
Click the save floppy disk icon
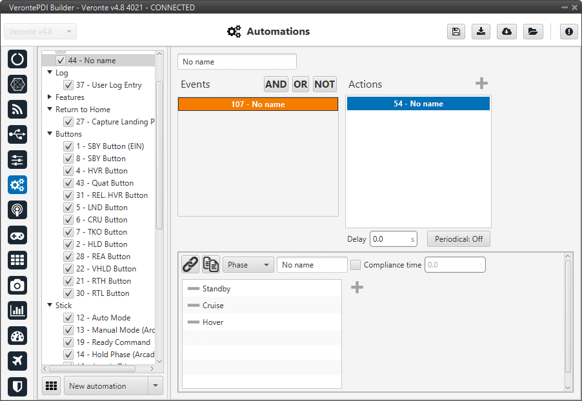click(456, 32)
